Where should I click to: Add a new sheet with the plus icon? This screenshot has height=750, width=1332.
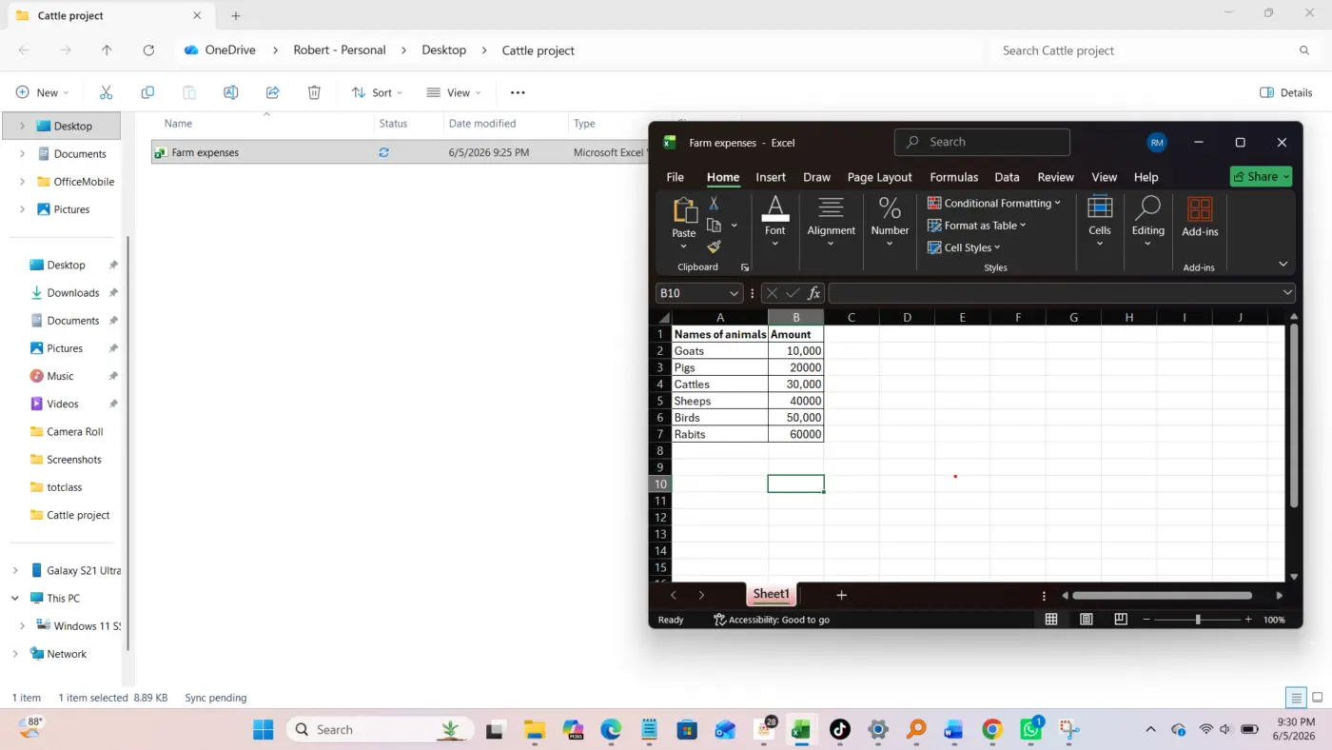(x=841, y=595)
